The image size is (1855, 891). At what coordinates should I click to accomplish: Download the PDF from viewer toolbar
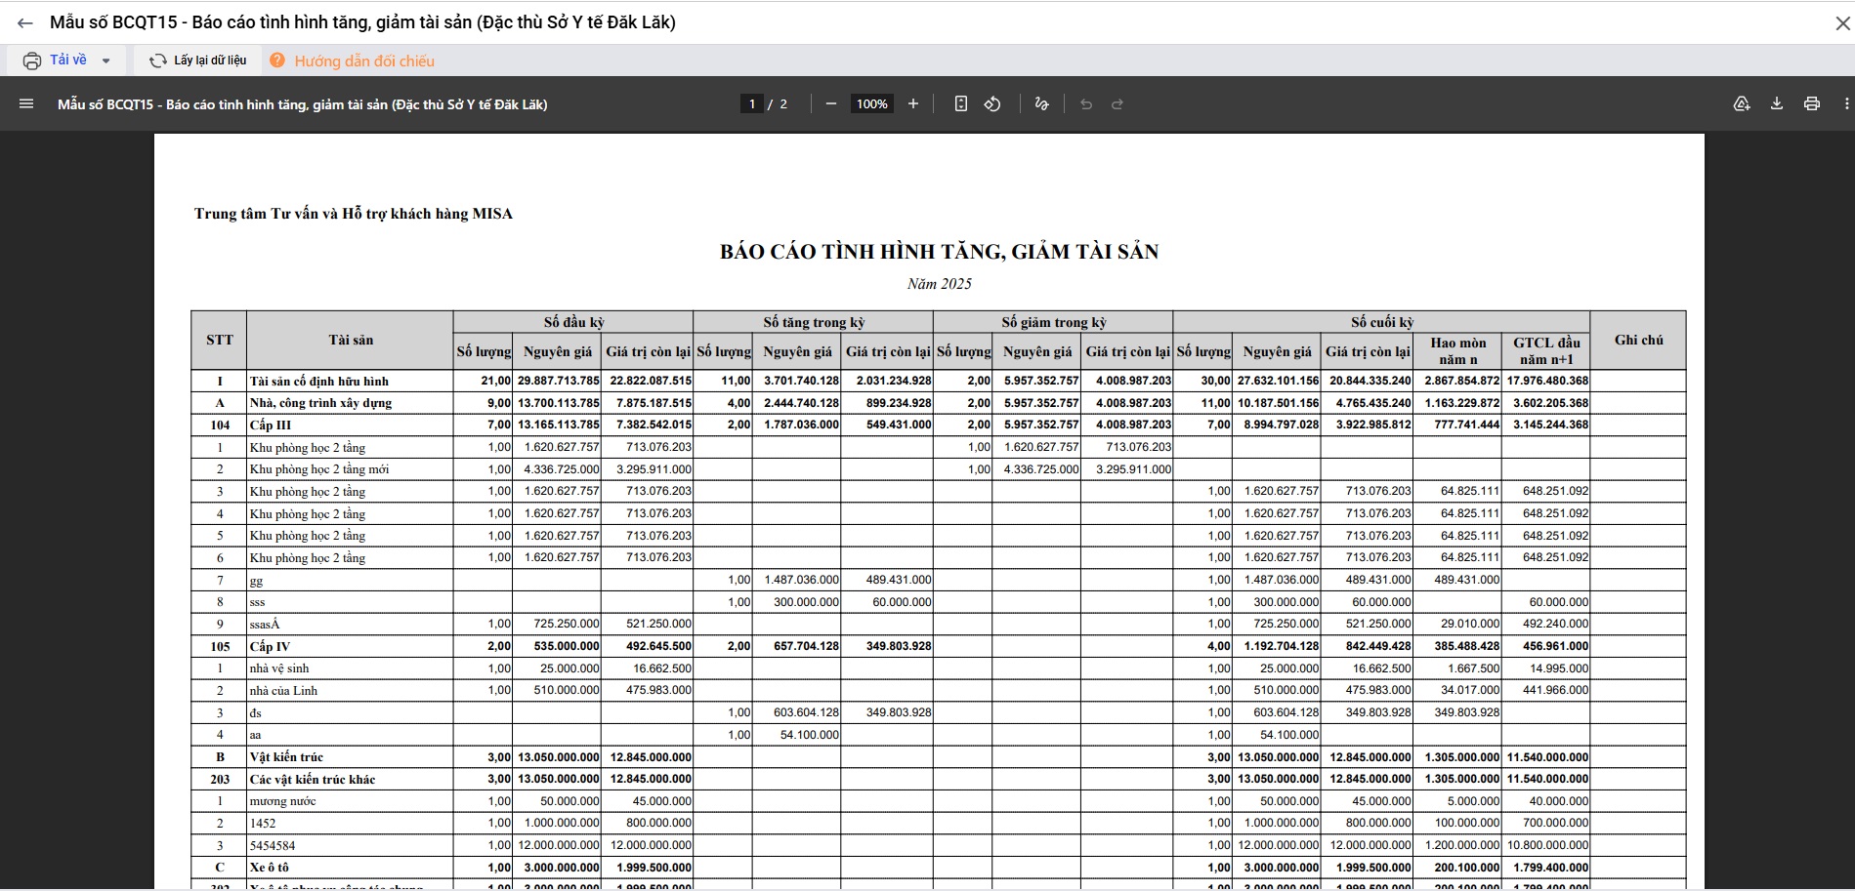[x=1777, y=104]
